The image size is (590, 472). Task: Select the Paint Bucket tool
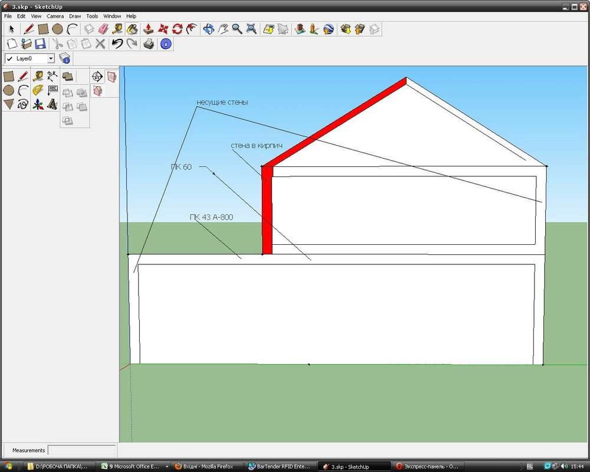coord(132,29)
